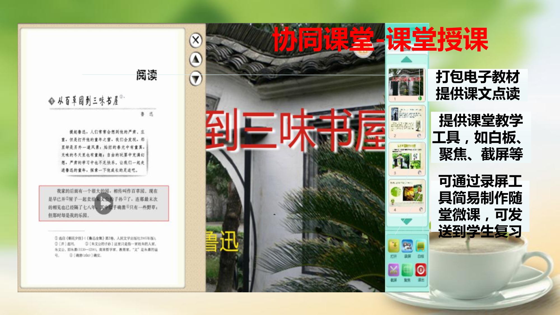The width and height of the screenshot is (560, 315).
Task: Select slide thumbnail 1
Action: pyautogui.click(x=406, y=83)
